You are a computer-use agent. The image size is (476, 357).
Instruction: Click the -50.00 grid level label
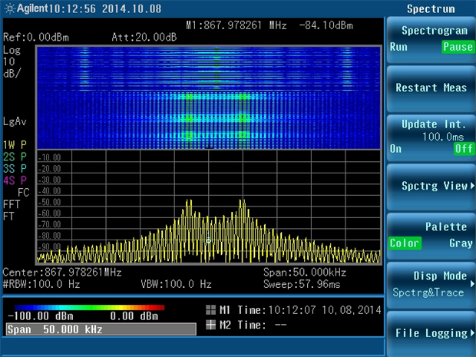(x=50, y=202)
